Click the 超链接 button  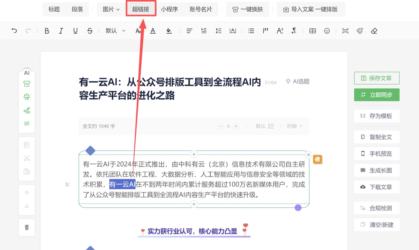(141, 9)
